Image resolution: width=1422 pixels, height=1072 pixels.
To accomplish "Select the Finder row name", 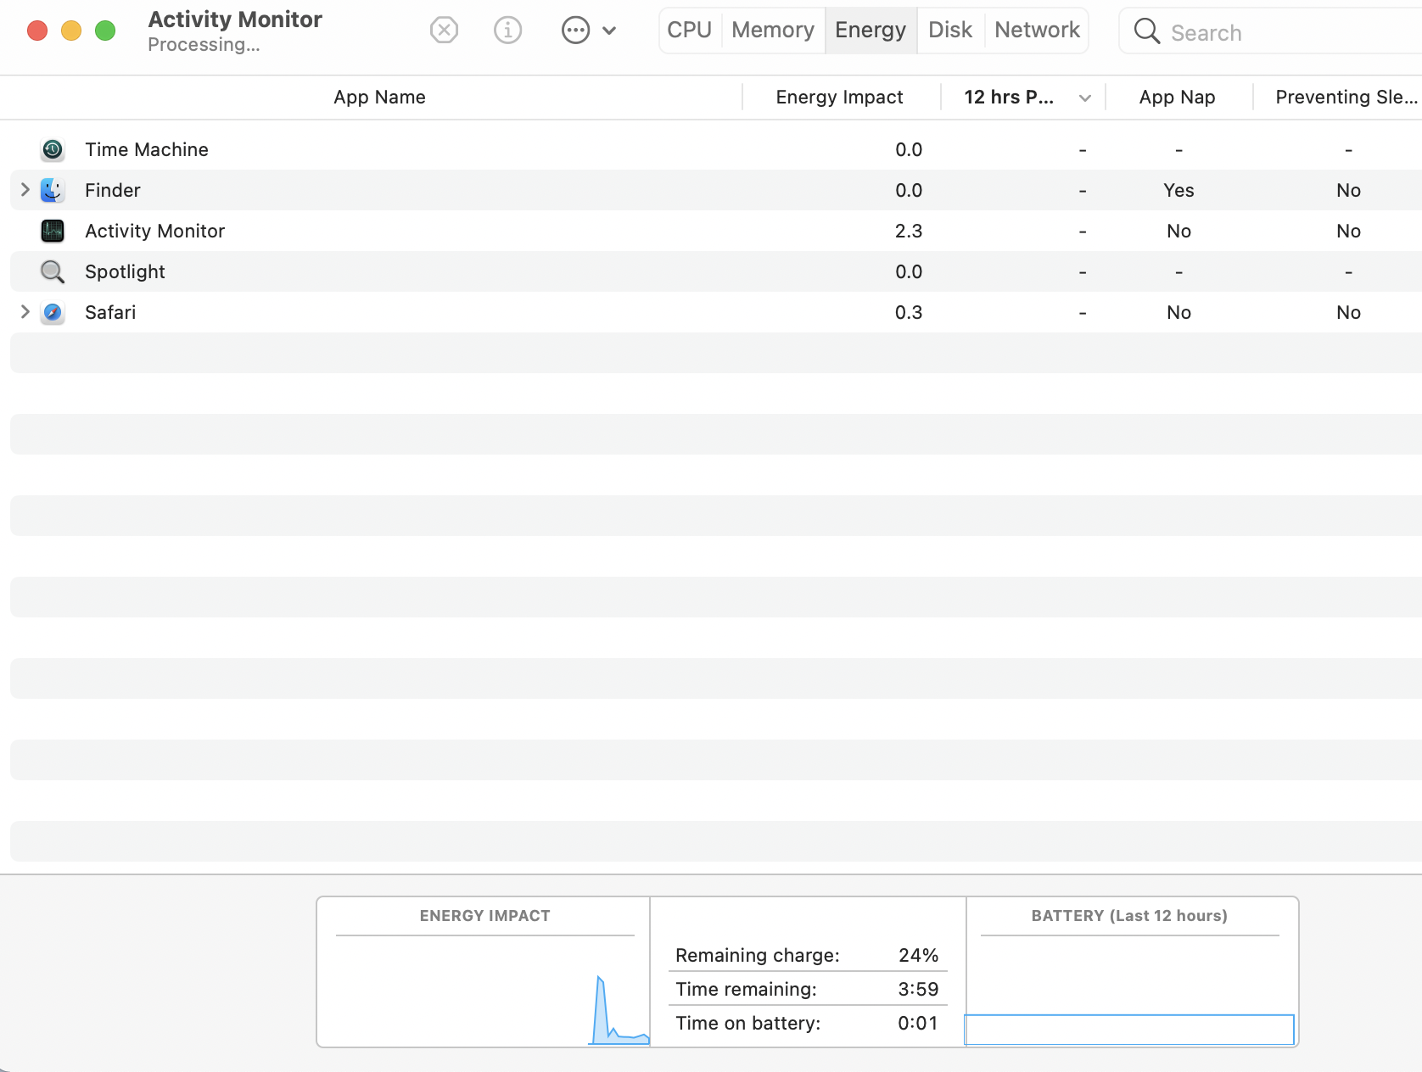I will [113, 191].
